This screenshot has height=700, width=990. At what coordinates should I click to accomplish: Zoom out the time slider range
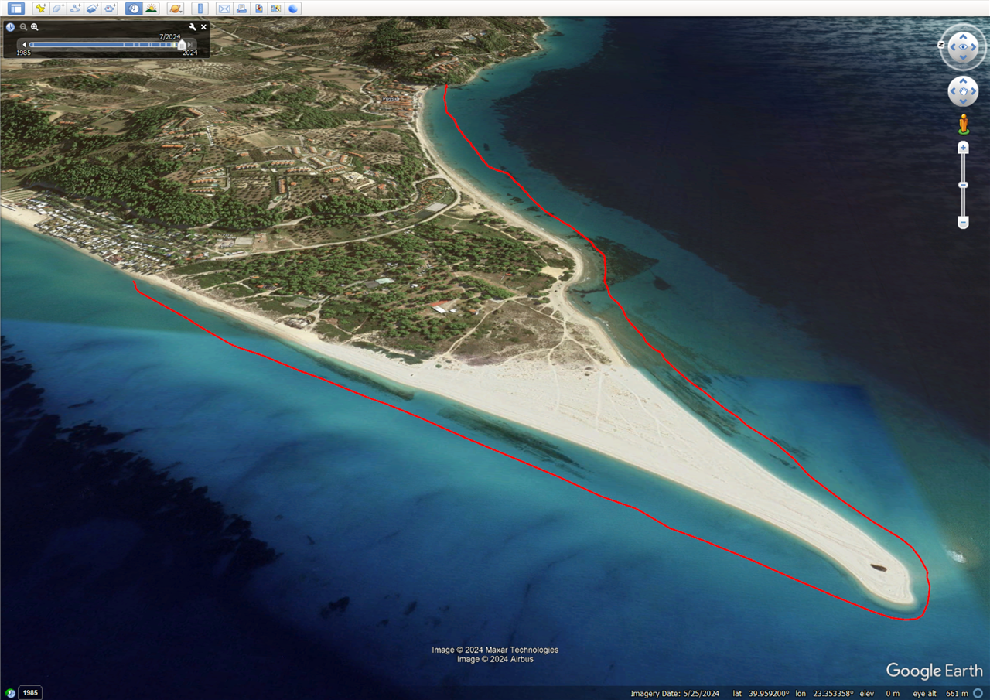pyautogui.click(x=23, y=27)
